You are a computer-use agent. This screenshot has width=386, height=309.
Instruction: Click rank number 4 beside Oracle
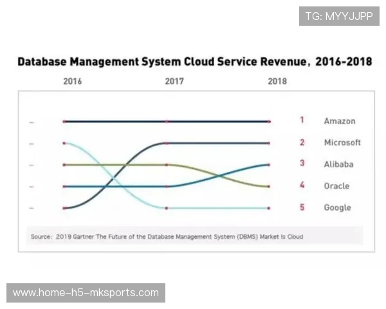tap(302, 185)
